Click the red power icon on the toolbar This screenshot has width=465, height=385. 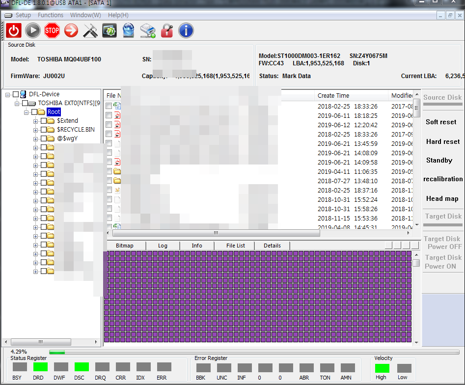tap(13, 30)
